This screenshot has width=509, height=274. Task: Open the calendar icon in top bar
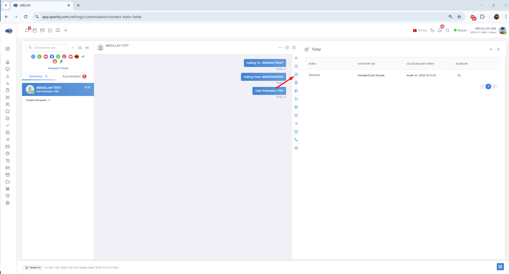[x=35, y=30]
